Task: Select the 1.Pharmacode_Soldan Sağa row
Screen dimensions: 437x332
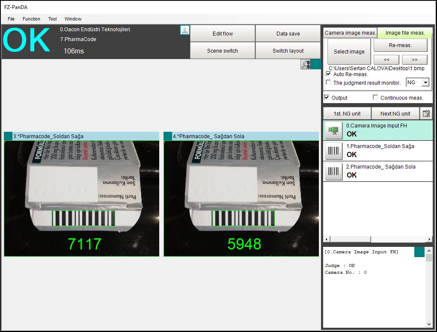Action: 378,151
